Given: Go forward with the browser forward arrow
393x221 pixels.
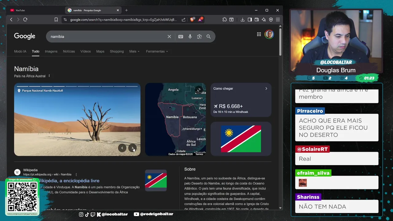Looking at the screenshot, I should tap(18, 20).
